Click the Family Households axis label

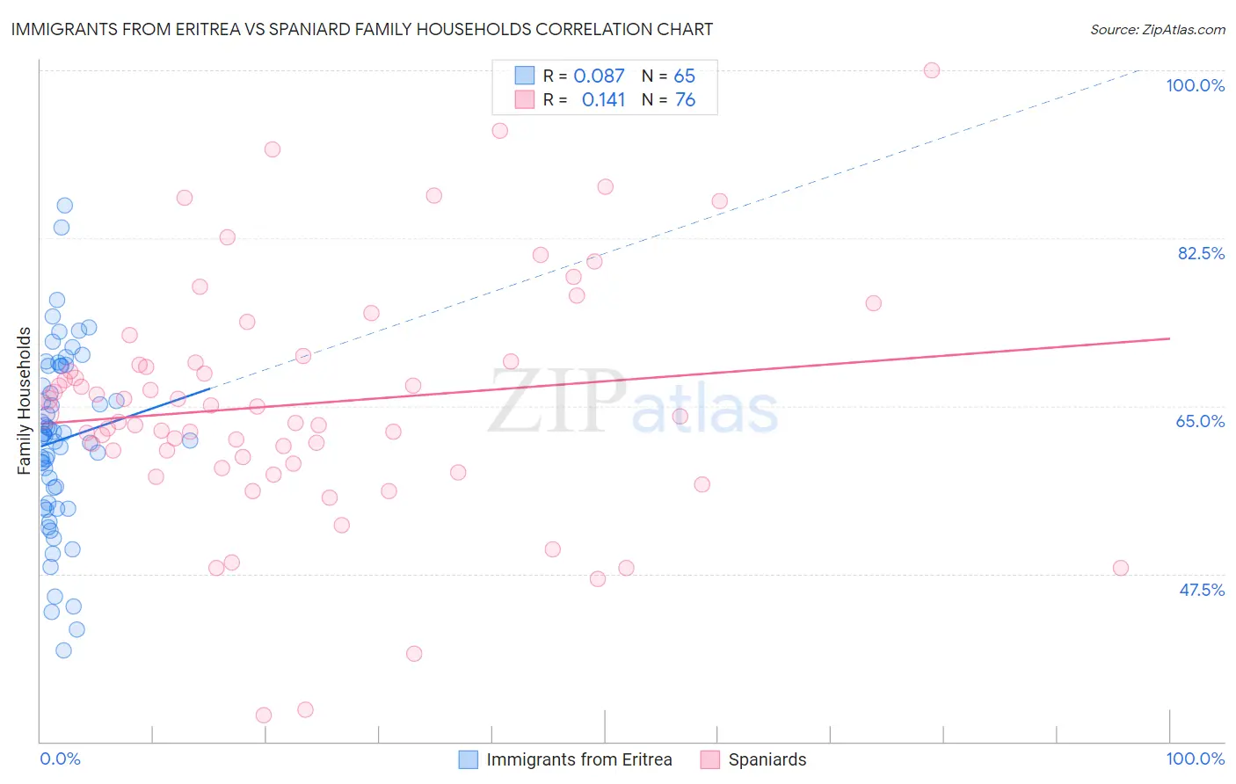pyautogui.click(x=24, y=401)
